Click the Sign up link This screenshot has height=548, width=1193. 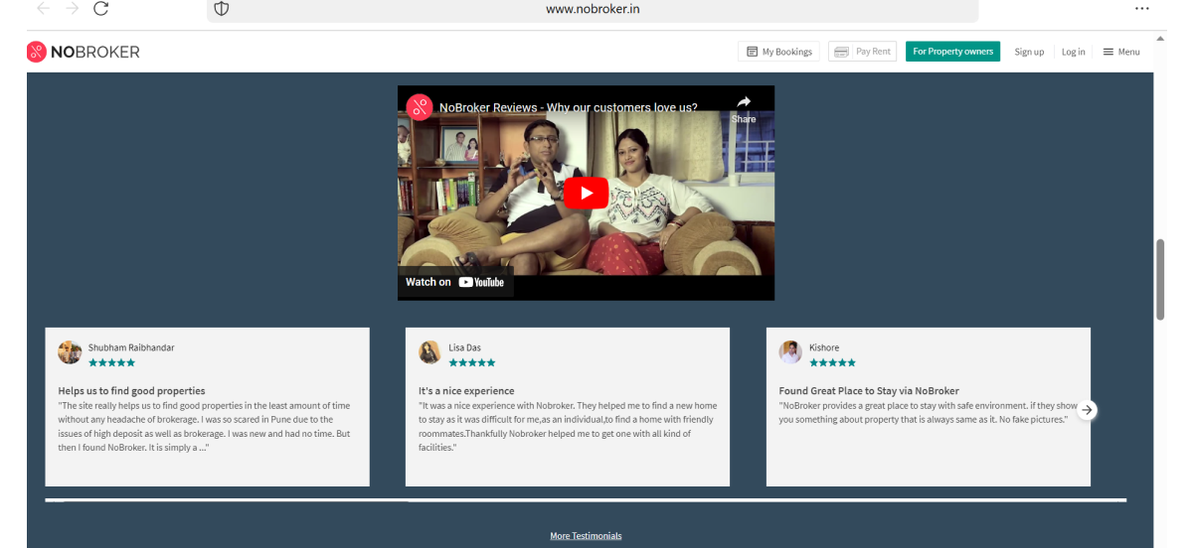pyautogui.click(x=1029, y=52)
